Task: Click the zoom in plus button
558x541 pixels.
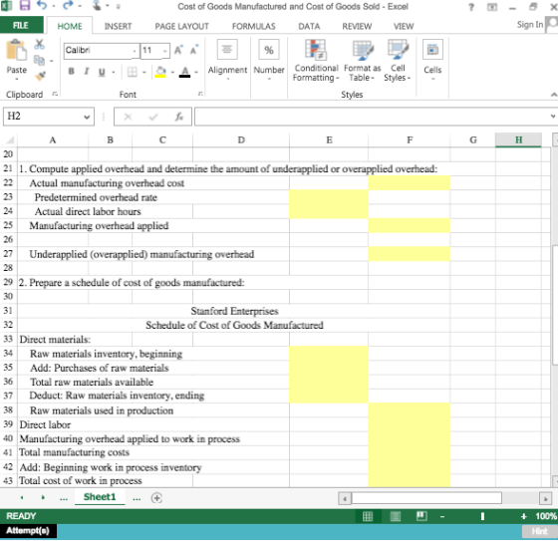Action: pos(523,516)
